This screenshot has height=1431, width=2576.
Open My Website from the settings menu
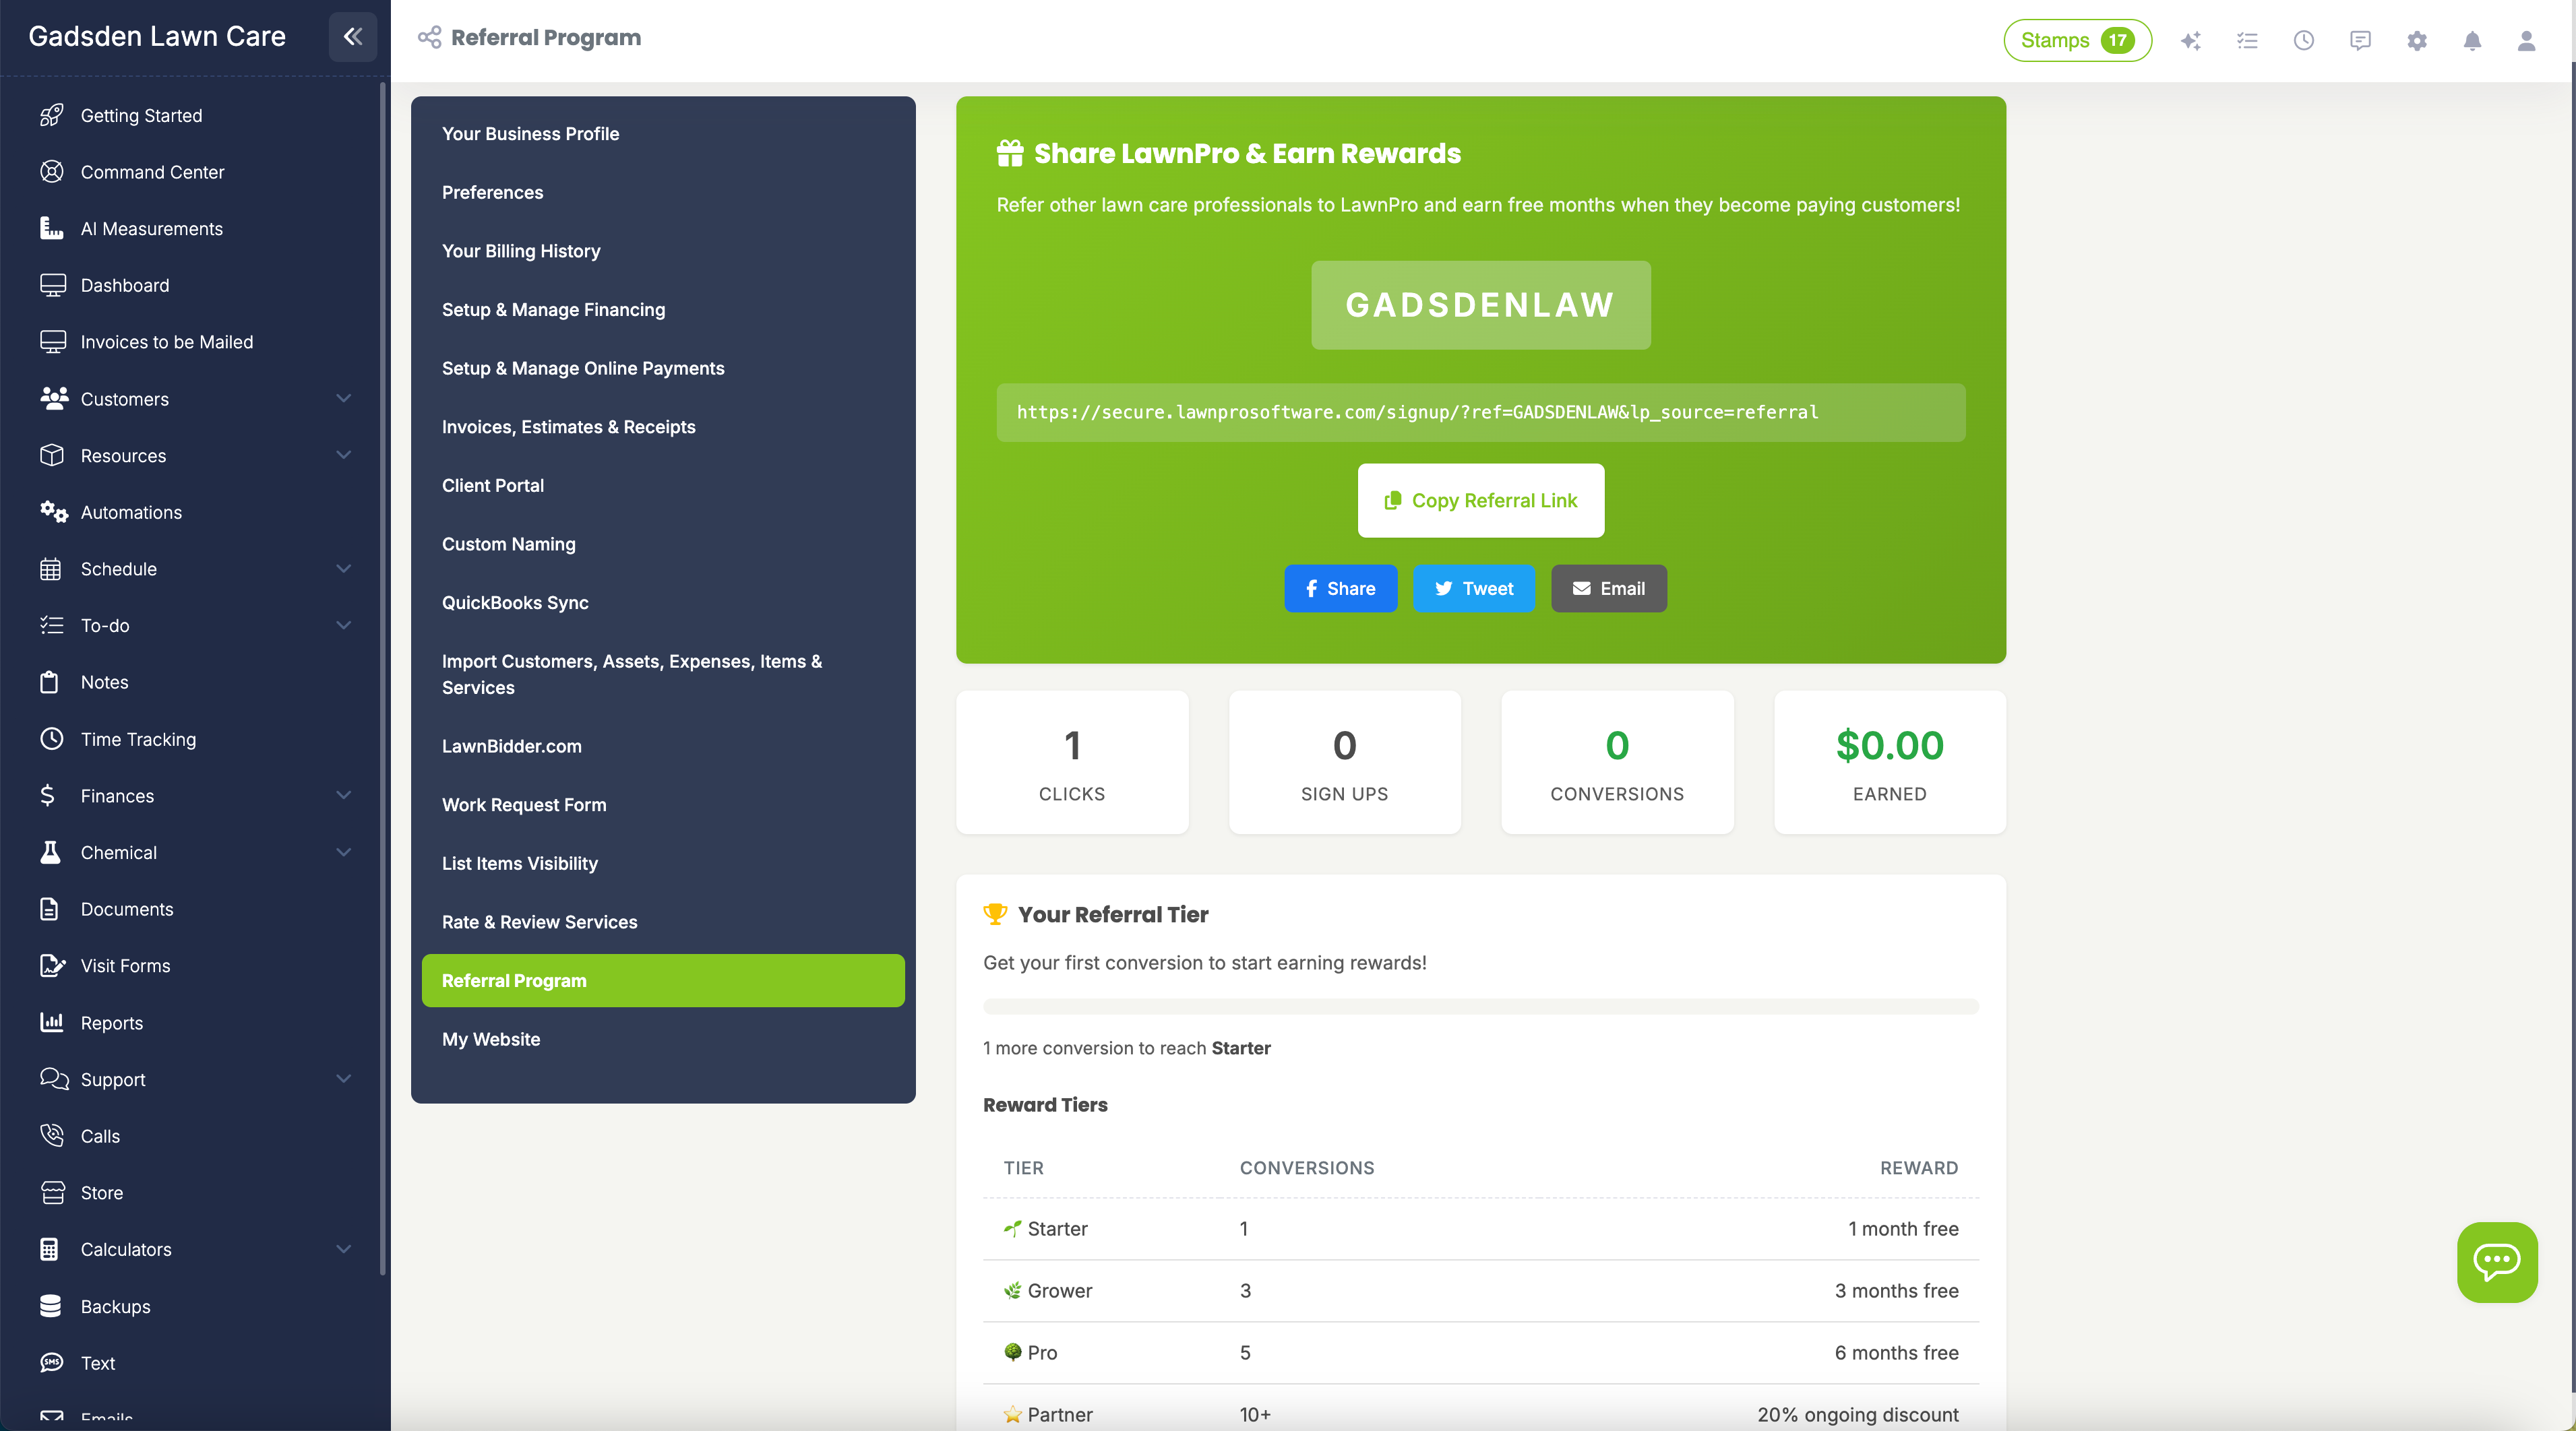pyautogui.click(x=491, y=1040)
